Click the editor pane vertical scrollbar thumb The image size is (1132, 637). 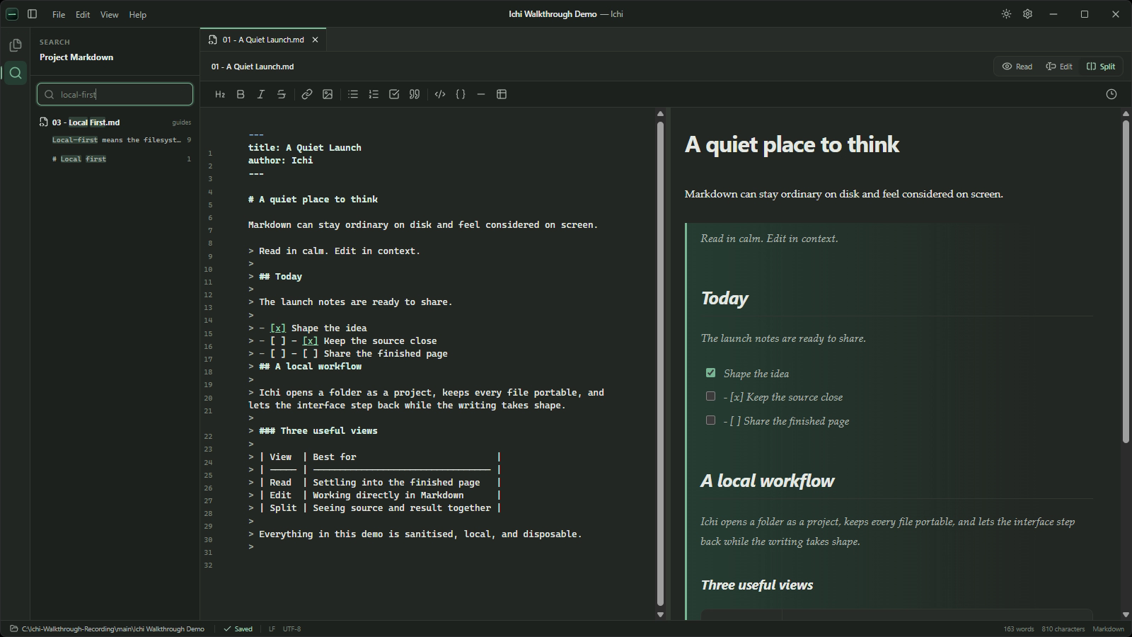[x=660, y=364]
